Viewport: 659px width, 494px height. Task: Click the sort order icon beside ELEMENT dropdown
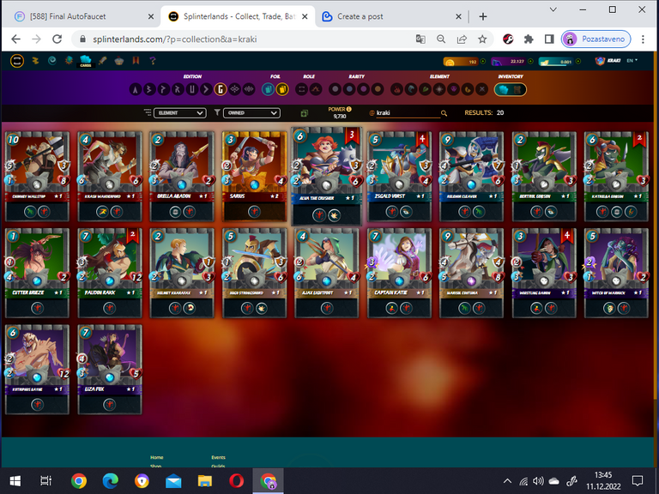[147, 112]
